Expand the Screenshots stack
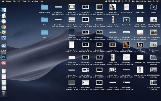This screenshot has height=101, width=161. pyautogui.click(x=126, y=20)
